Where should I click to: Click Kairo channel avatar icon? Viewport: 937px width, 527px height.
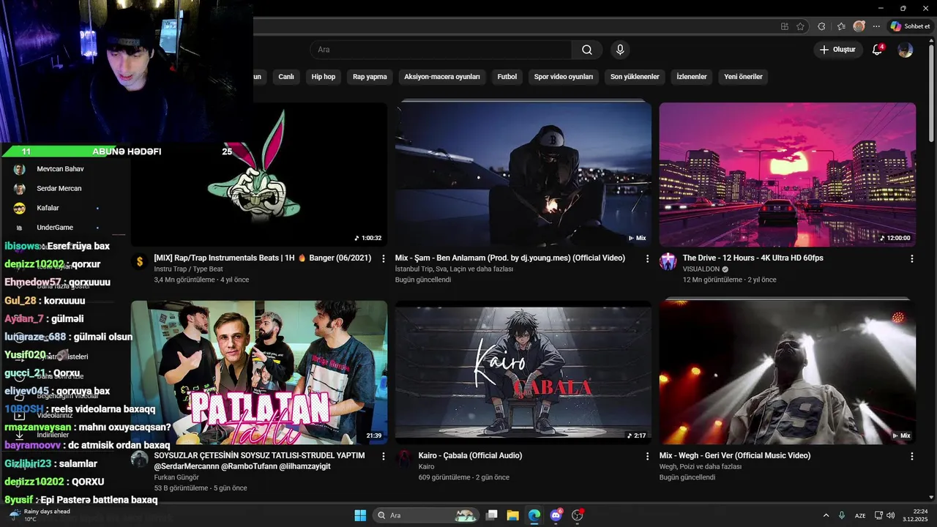pyautogui.click(x=403, y=458)
